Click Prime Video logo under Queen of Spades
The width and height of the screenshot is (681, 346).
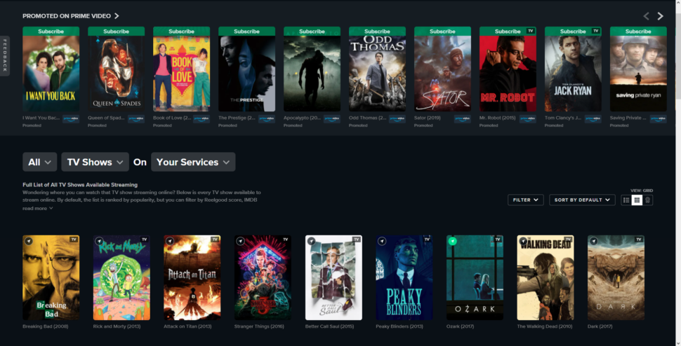(136, 118)
